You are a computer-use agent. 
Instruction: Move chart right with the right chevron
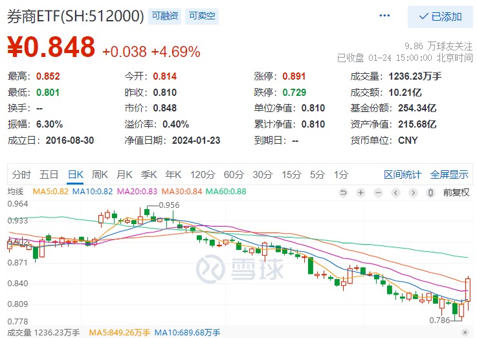pos(413,192)
